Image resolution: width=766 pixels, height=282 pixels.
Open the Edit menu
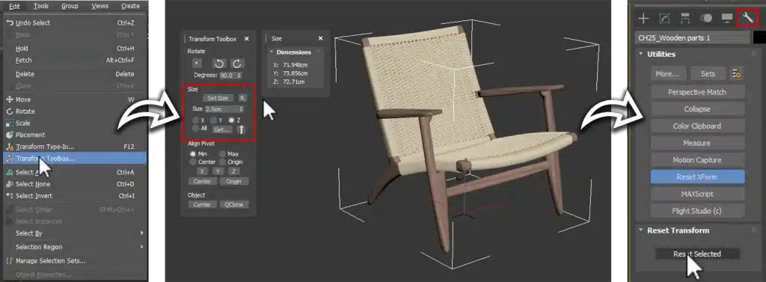(14, 6)
